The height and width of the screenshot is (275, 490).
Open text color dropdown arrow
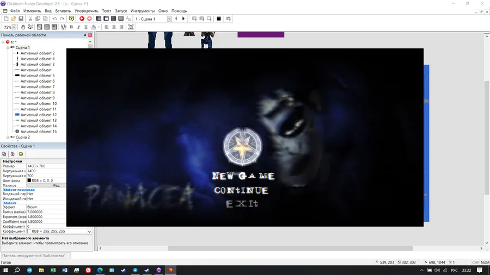[x=99, y=27]
